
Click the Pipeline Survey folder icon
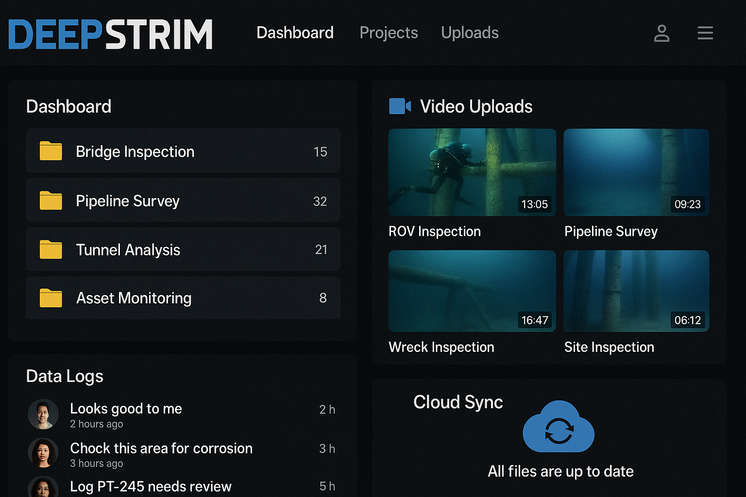pyautogui.click(x=51, y=200)
